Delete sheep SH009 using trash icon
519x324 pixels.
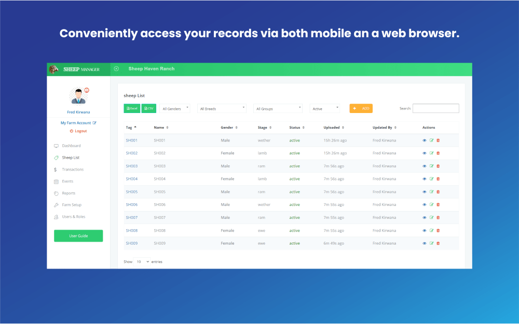[x=438, y=243]
